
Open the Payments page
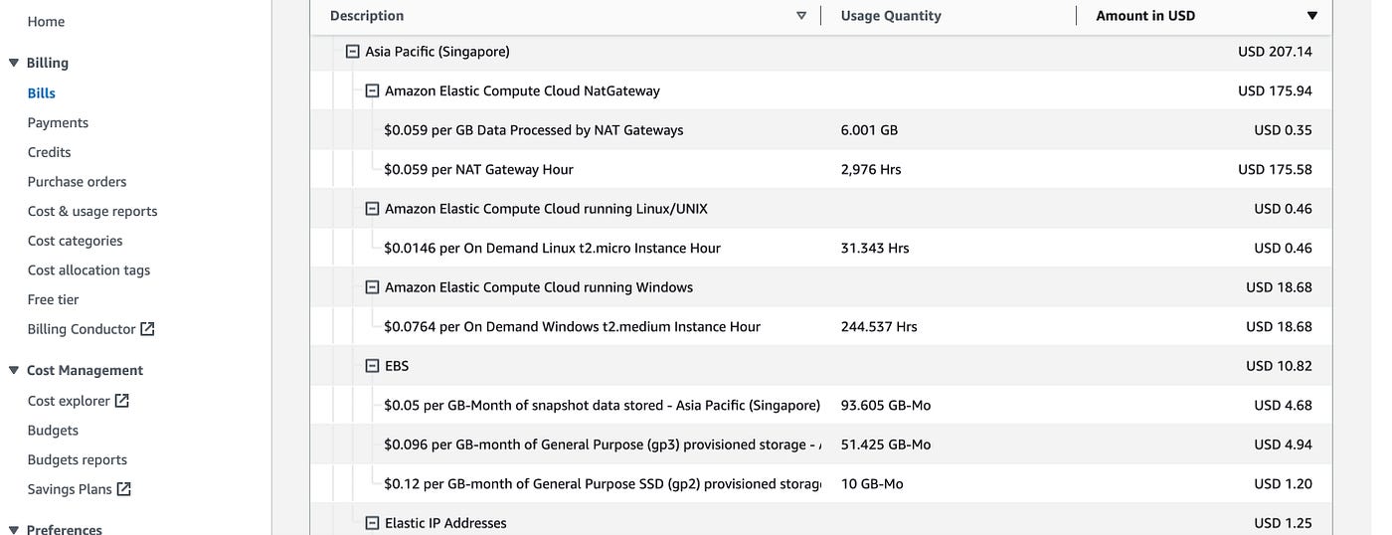click(58, 123)
